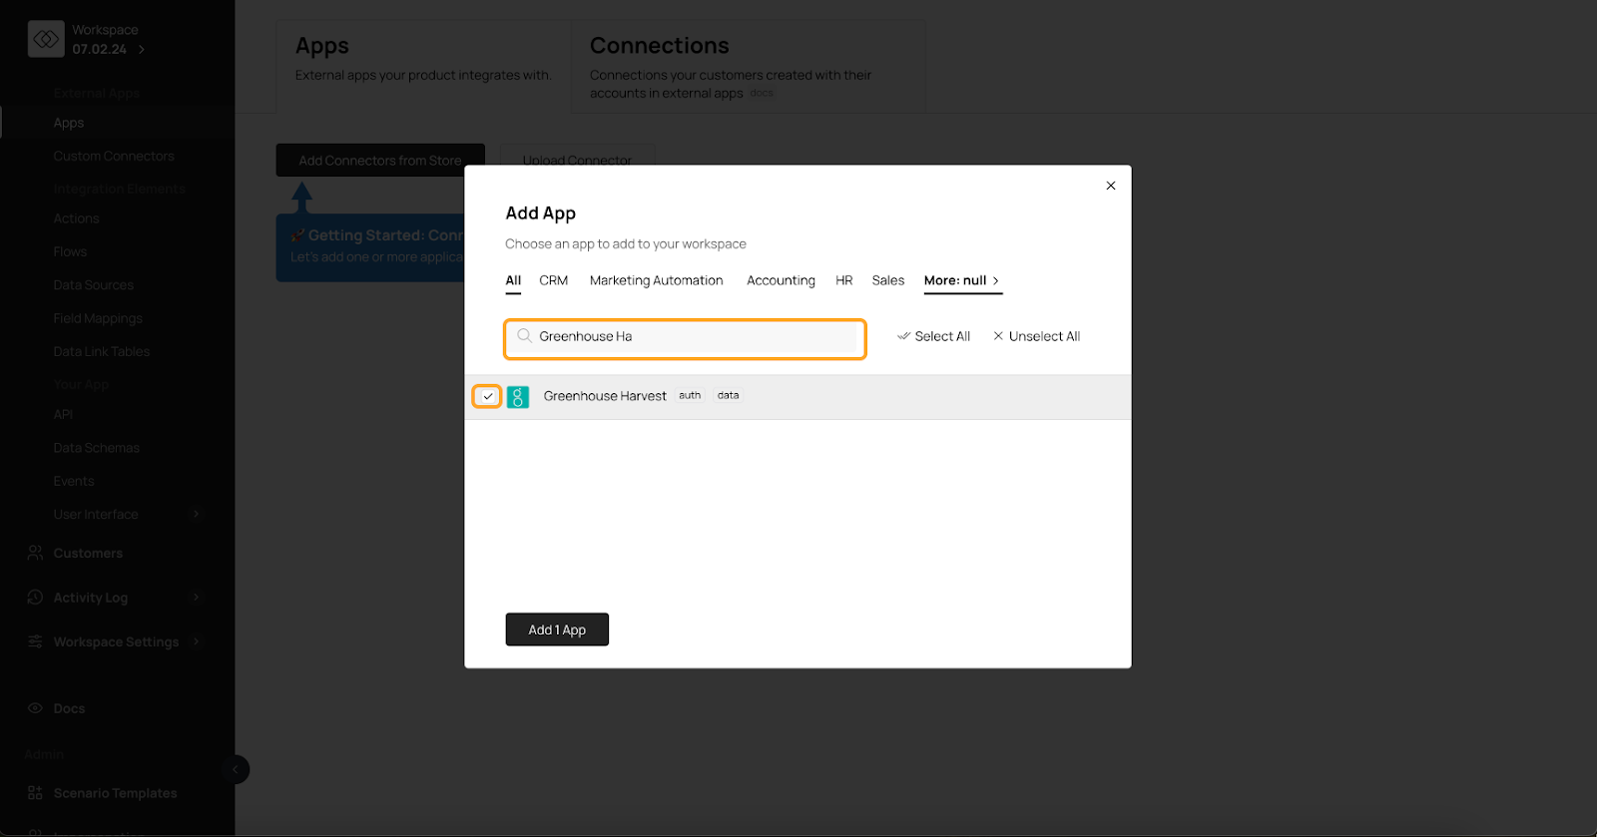Open Docs in the sidebar
Viewport: 1597px width, 837px height.
[69, 708]
